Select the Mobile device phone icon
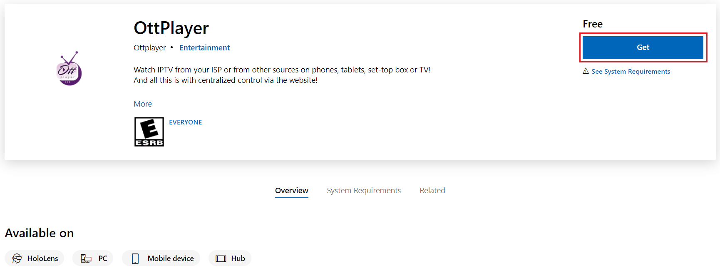720x271 pixels. pyautogui.click(x=134, y=258)
